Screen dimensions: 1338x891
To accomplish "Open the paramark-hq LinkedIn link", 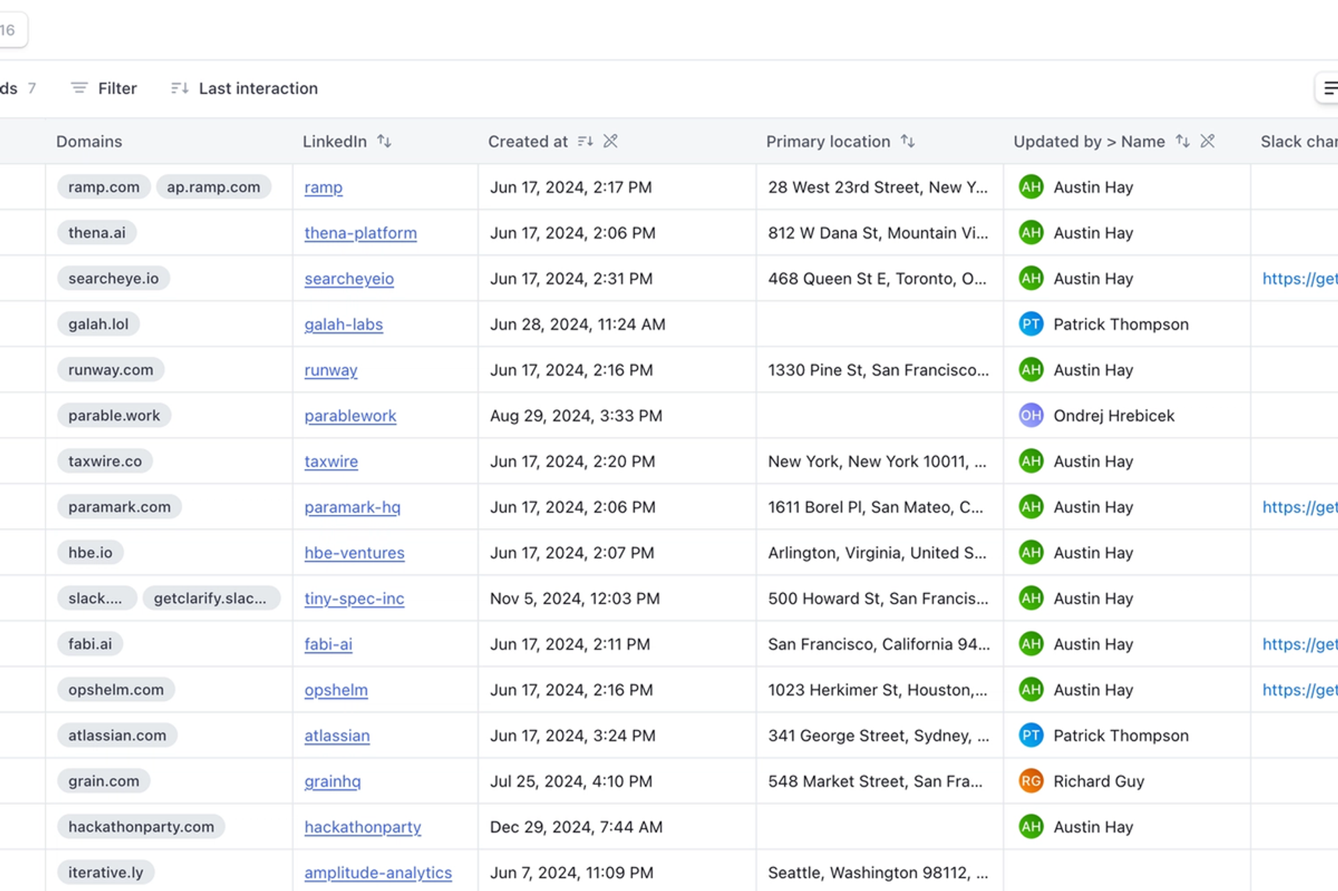I will [x=353, y=507].
